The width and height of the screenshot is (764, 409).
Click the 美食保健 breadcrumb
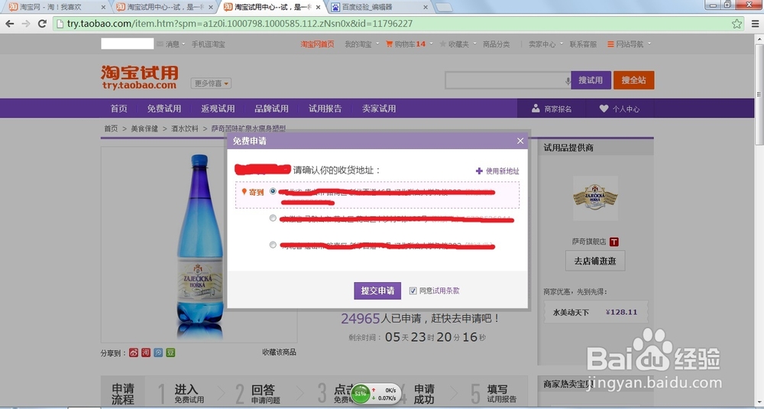[x=144, y=128]
